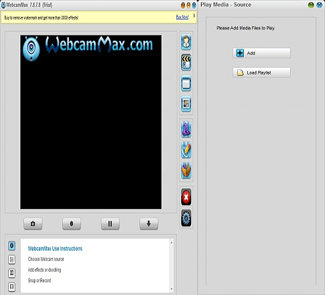Click the instructions panel up scroll arrow
Screen dimensions: 325x295
(172, 243)
